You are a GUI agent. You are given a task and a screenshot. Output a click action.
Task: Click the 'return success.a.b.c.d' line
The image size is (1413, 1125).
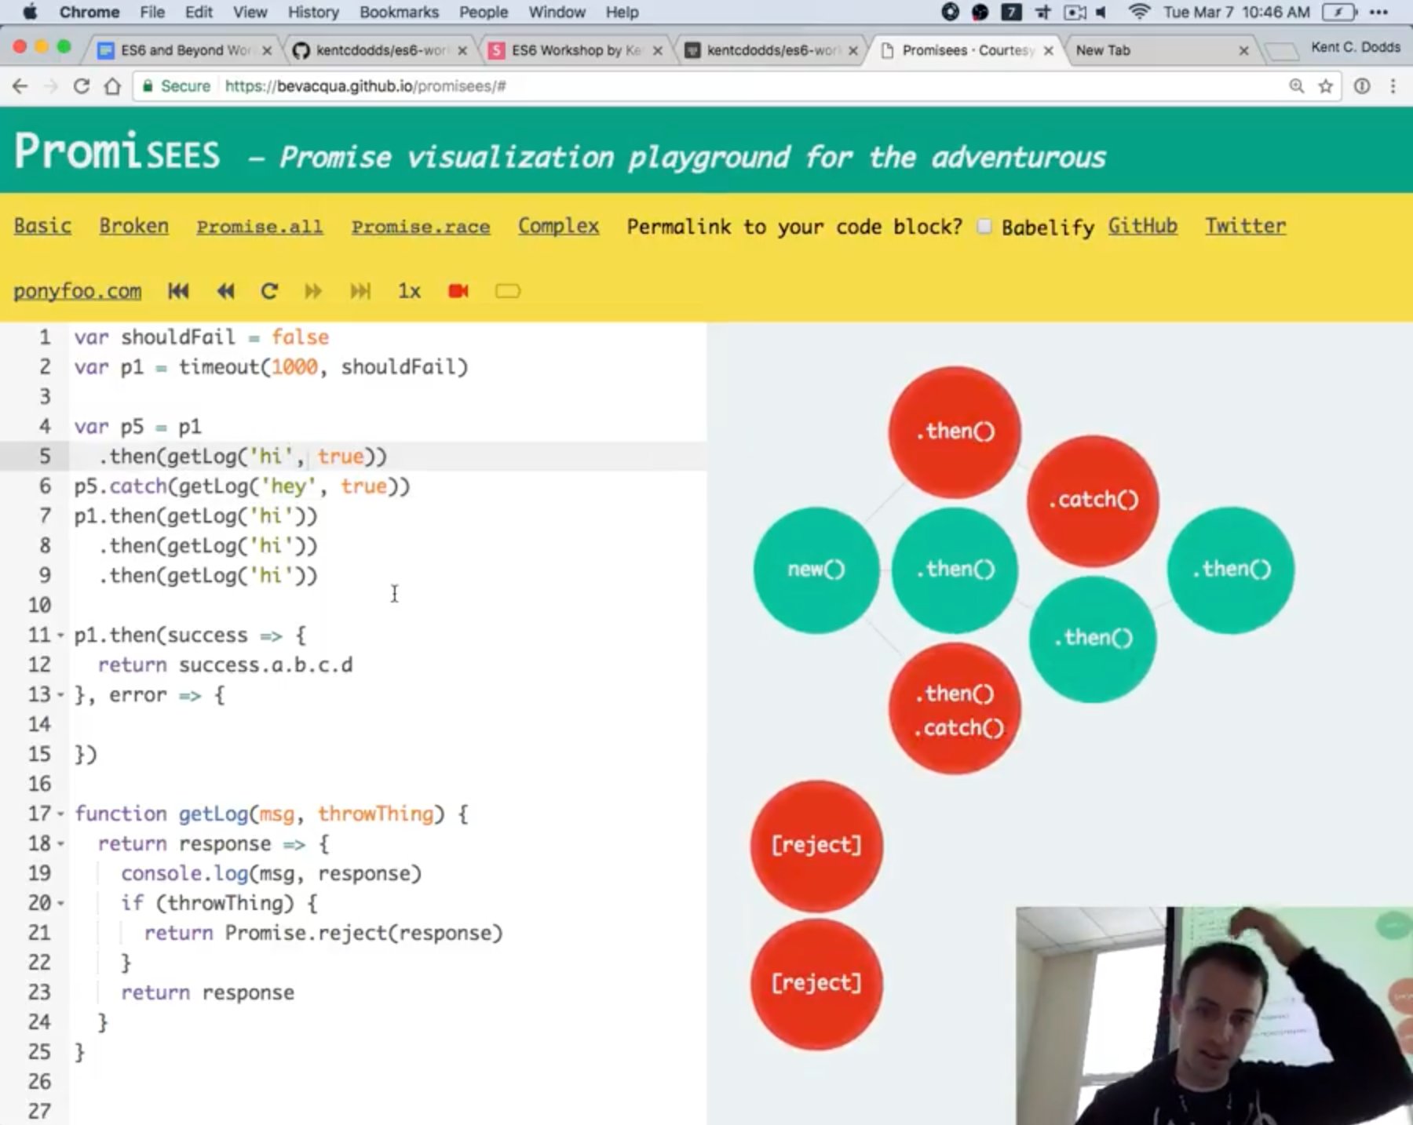click(x=225, y=665)
